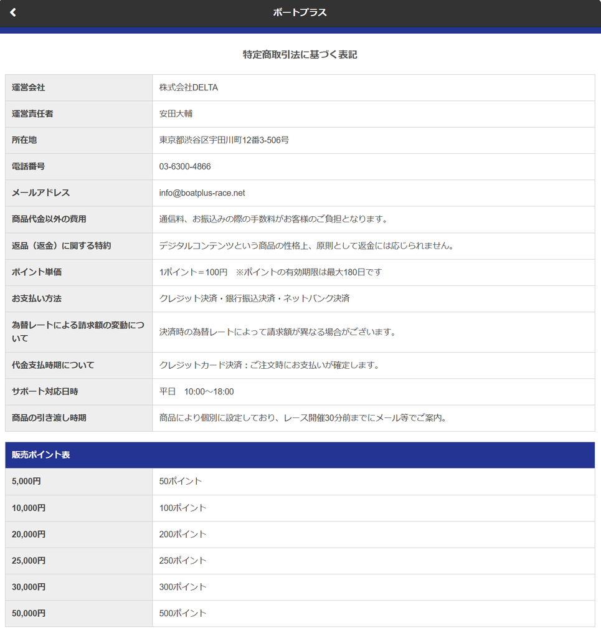Select the サポート対応日時 hours text

(196, 391)
